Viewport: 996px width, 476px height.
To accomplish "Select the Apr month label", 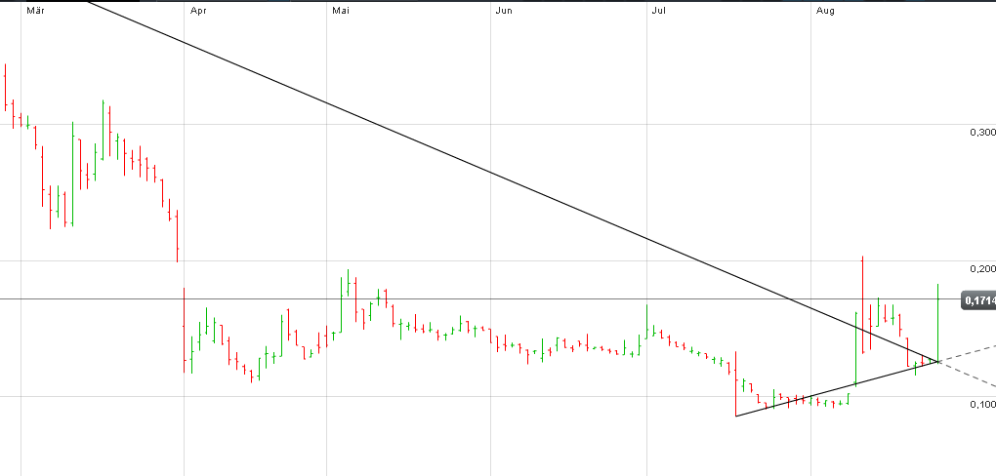I will (x=198, y=10).
